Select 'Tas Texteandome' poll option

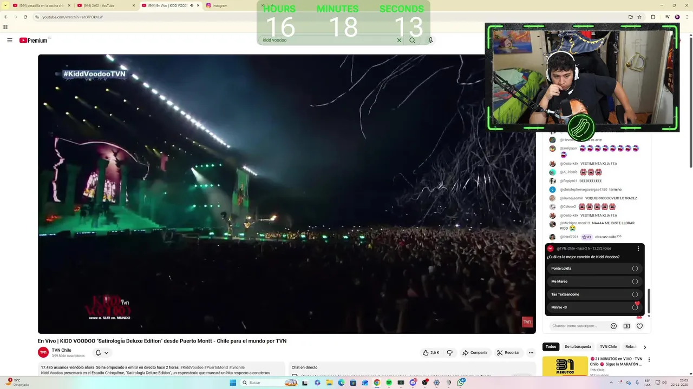point(594,294)
